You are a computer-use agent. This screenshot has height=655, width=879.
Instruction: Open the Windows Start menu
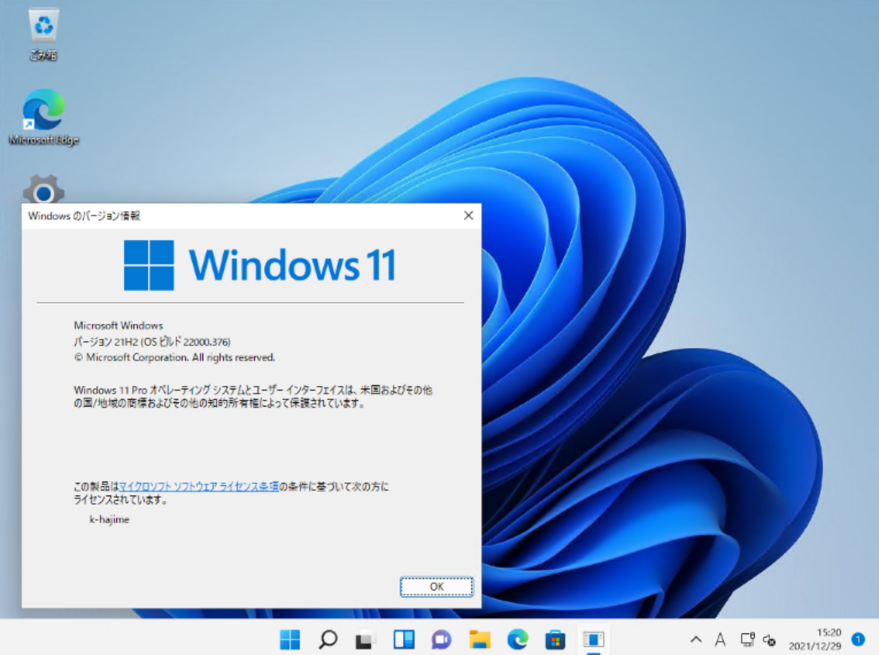click(x=290, y=639)
